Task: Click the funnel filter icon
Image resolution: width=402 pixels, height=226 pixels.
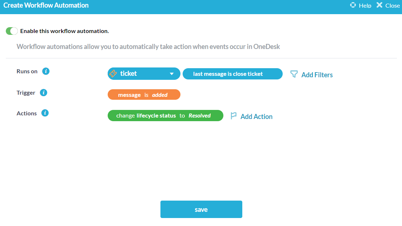Action: point(294,74)
